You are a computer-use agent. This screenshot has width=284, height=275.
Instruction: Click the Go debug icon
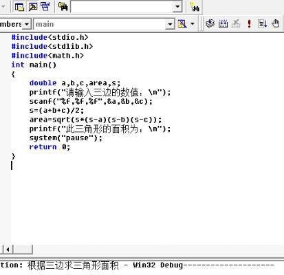point(262,23)
